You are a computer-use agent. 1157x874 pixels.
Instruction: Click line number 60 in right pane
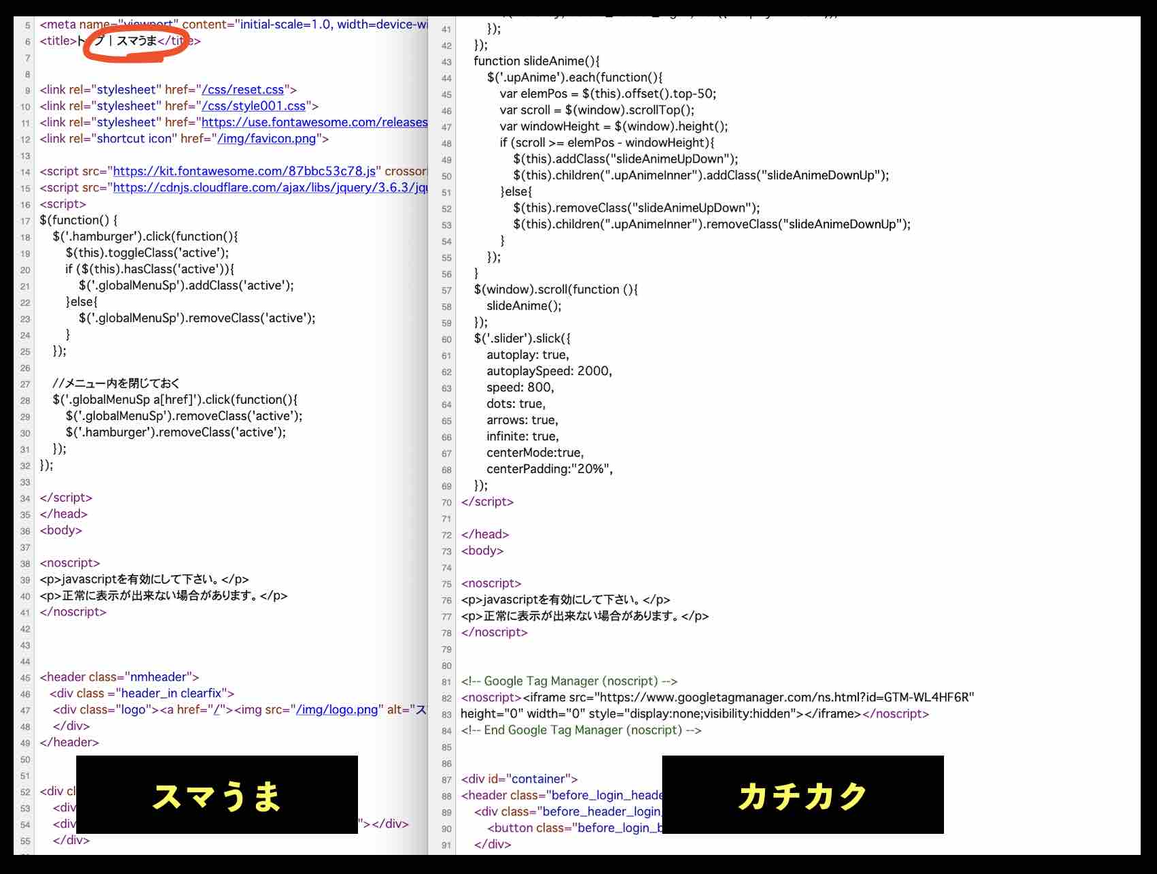[x=446, y=340]
